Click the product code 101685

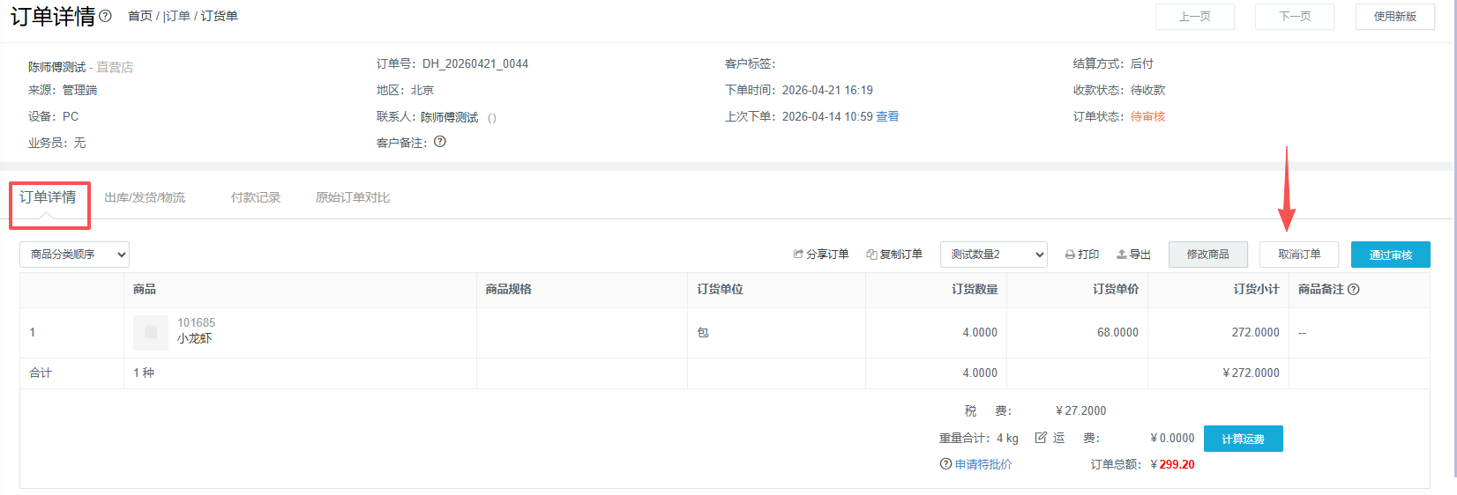196,322
